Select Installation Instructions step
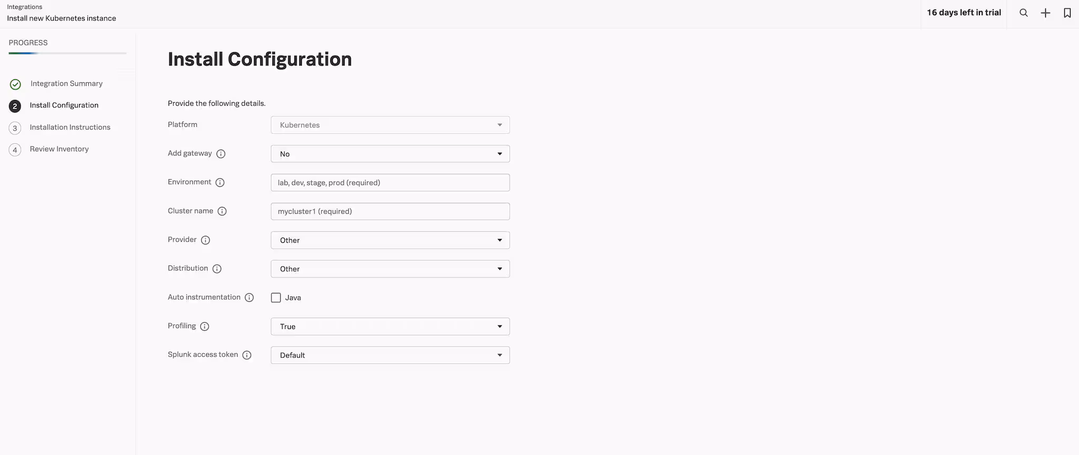The height and width of the screenshot is (455, 1079). pos(70,127)
